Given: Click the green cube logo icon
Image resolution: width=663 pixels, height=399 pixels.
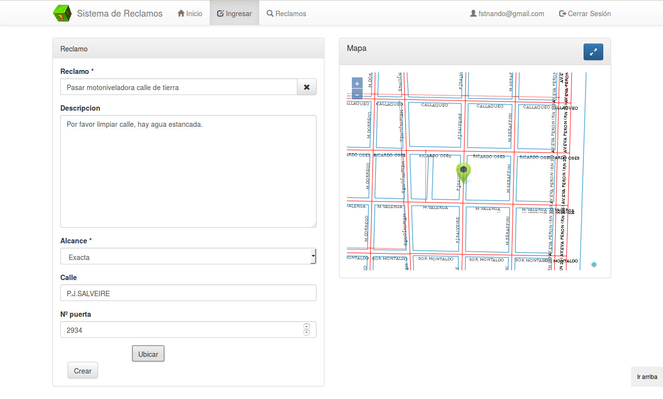Looking at the screenshot, I should tap(62, 13).
